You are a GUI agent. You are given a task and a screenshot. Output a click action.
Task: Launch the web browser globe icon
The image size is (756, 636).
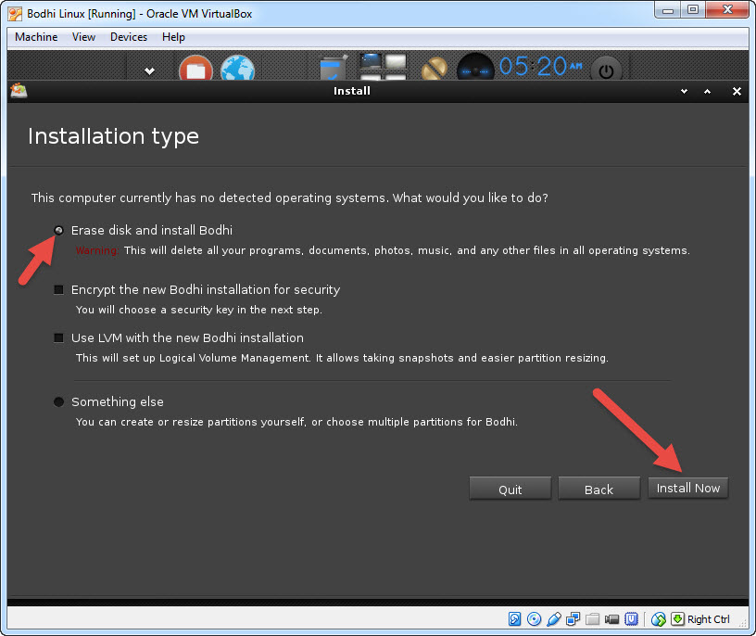pyautogui.click(x=238, y=68)
